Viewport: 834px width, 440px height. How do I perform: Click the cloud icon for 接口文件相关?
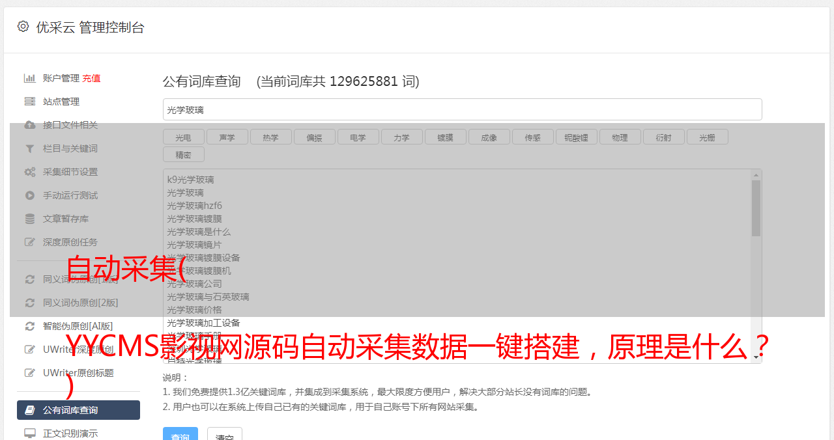30,125
